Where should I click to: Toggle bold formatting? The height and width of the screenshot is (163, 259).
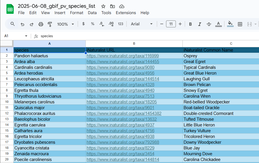(190, 24)
